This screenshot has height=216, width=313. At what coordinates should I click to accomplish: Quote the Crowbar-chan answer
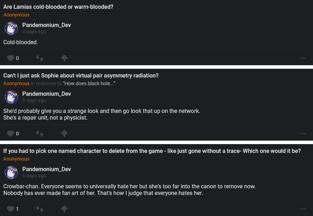coord(40,209)
